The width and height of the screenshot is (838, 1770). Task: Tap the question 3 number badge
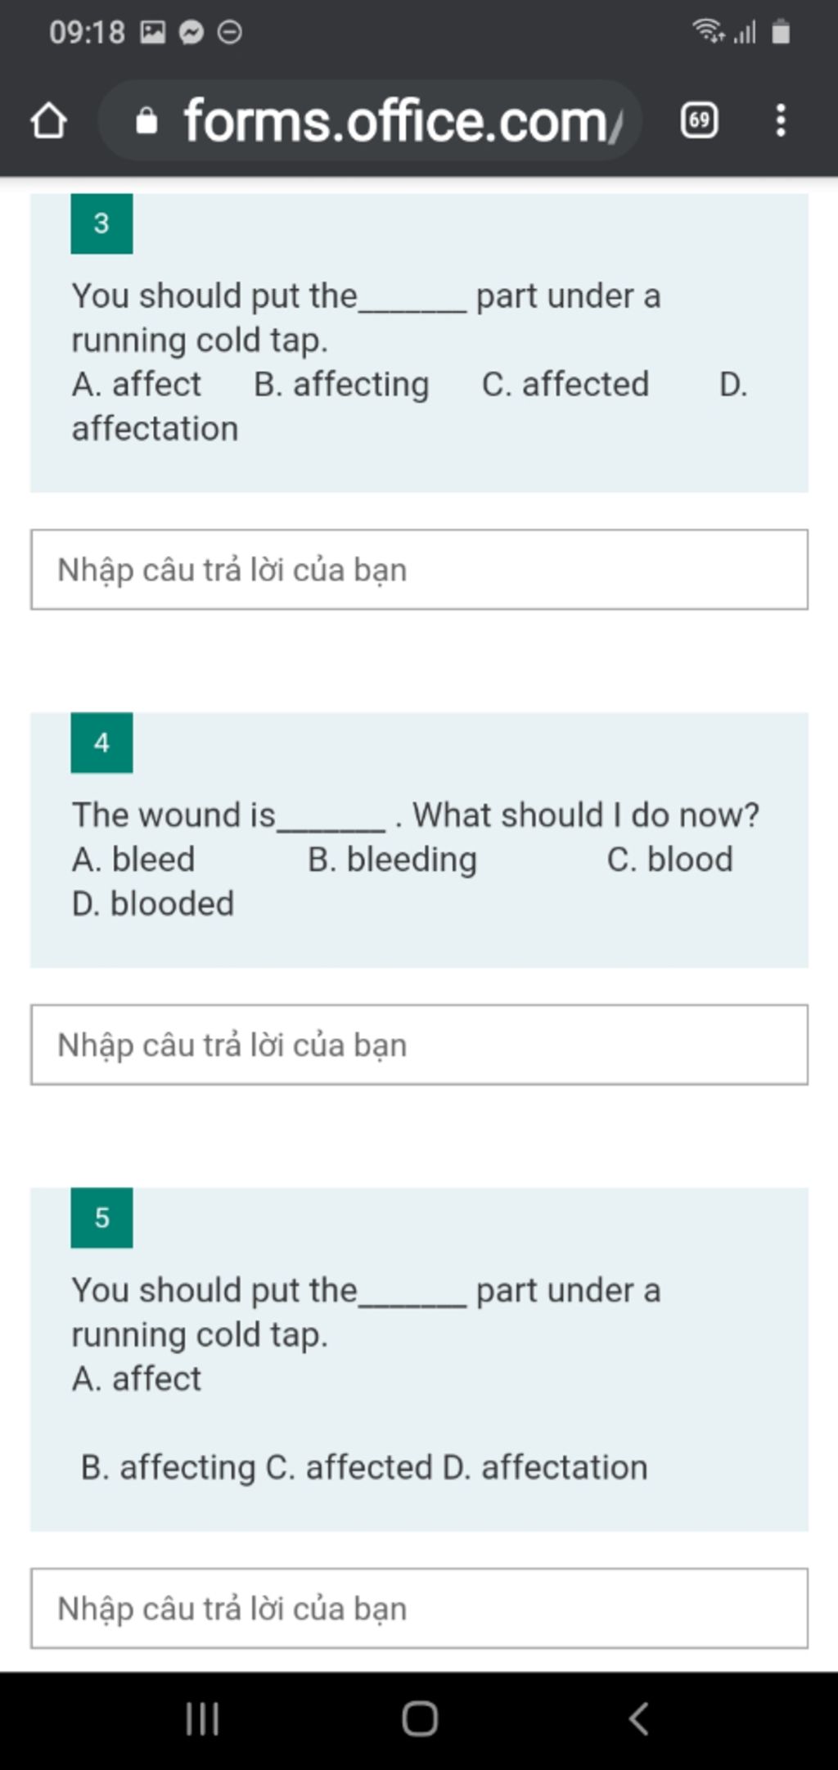(101, 224)
